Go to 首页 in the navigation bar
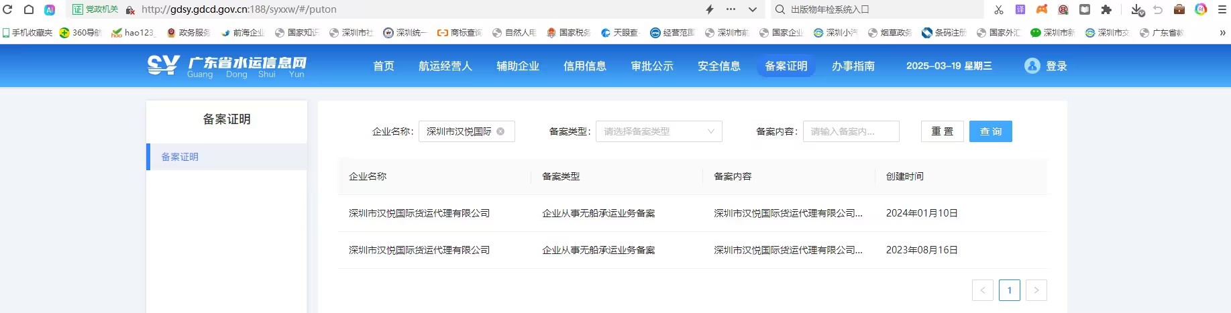This screenshot has height=313, width=1231. (x=384, y=66)
